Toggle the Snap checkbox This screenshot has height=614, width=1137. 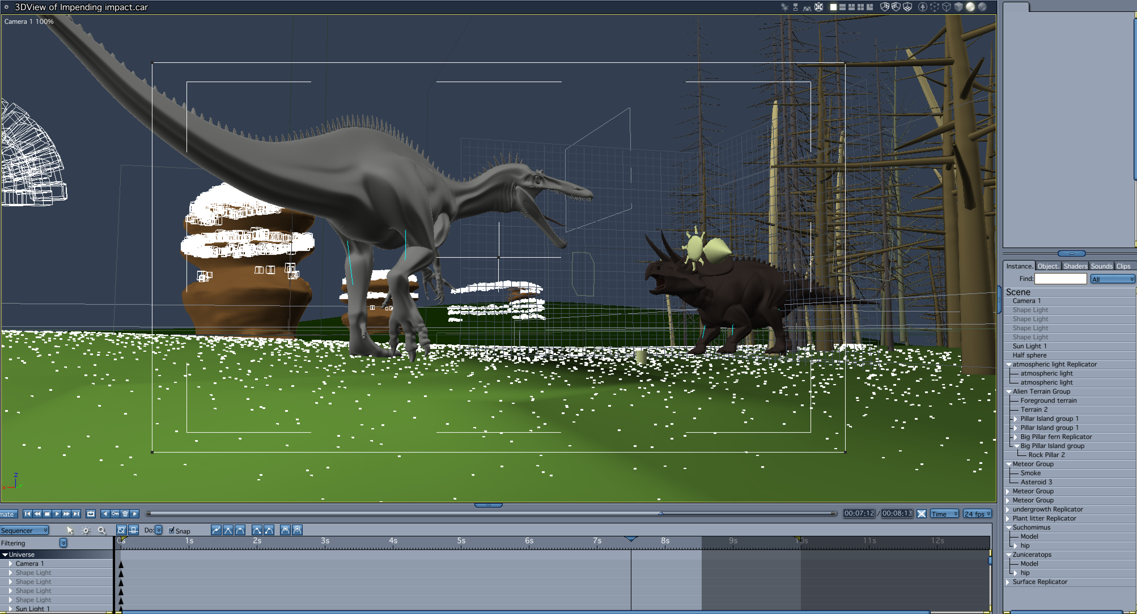172,530
